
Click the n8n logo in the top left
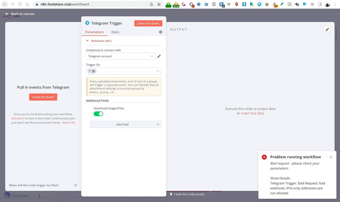(x=7, y=16)
